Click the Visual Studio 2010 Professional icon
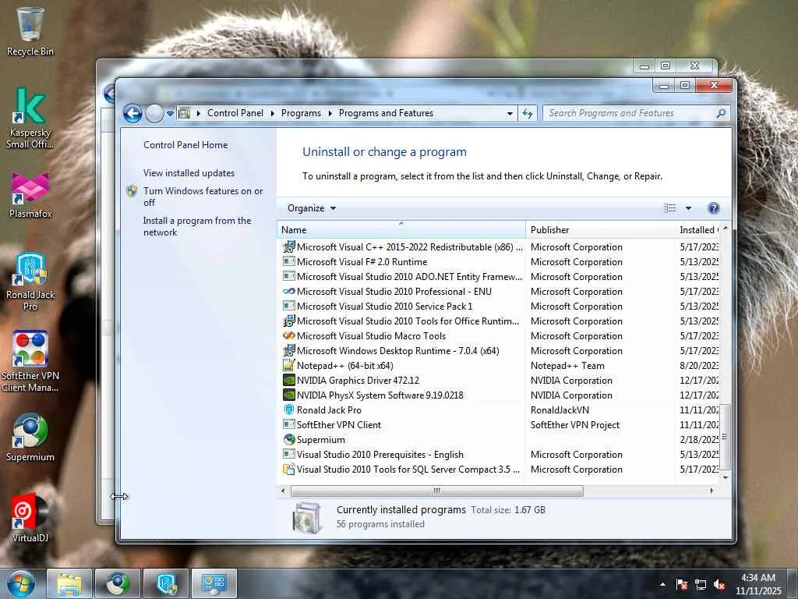The image size is (798, 599). [288, 292]
